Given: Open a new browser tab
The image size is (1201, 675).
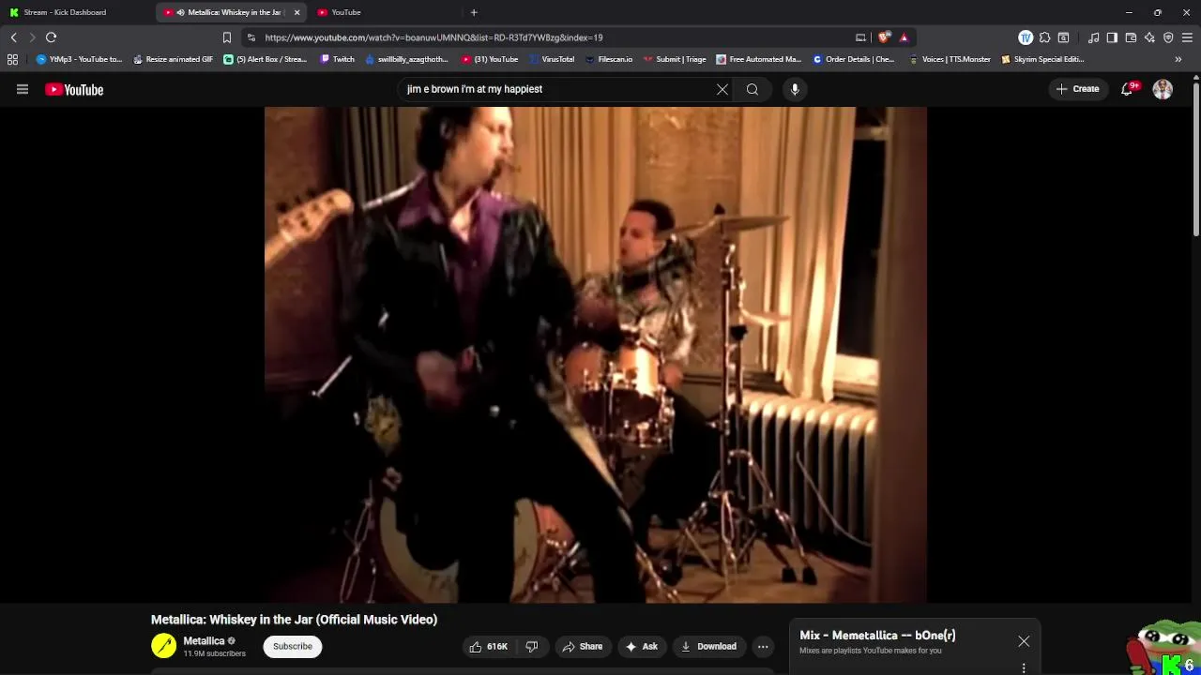Looking at the screenshot, I should (474, 12).
